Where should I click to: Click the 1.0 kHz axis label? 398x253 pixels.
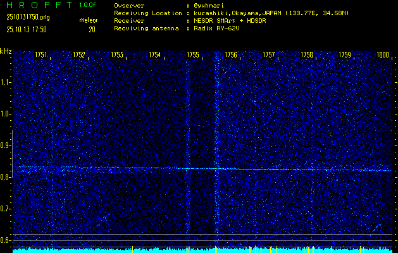coord(5,114)
